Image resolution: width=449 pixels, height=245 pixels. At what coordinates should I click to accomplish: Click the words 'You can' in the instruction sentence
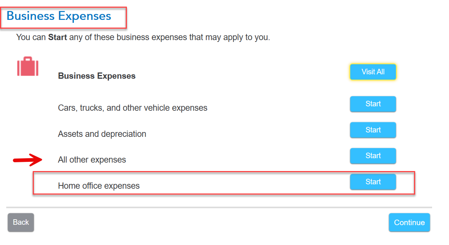coord(31,38)
